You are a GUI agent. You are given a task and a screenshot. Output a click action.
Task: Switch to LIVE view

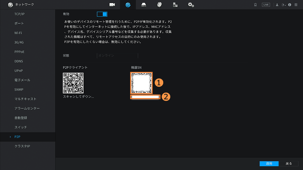click(x=266, y=5)
